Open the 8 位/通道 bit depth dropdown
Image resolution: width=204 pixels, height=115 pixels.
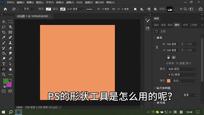pyautogui.click(x=182, y=75)
